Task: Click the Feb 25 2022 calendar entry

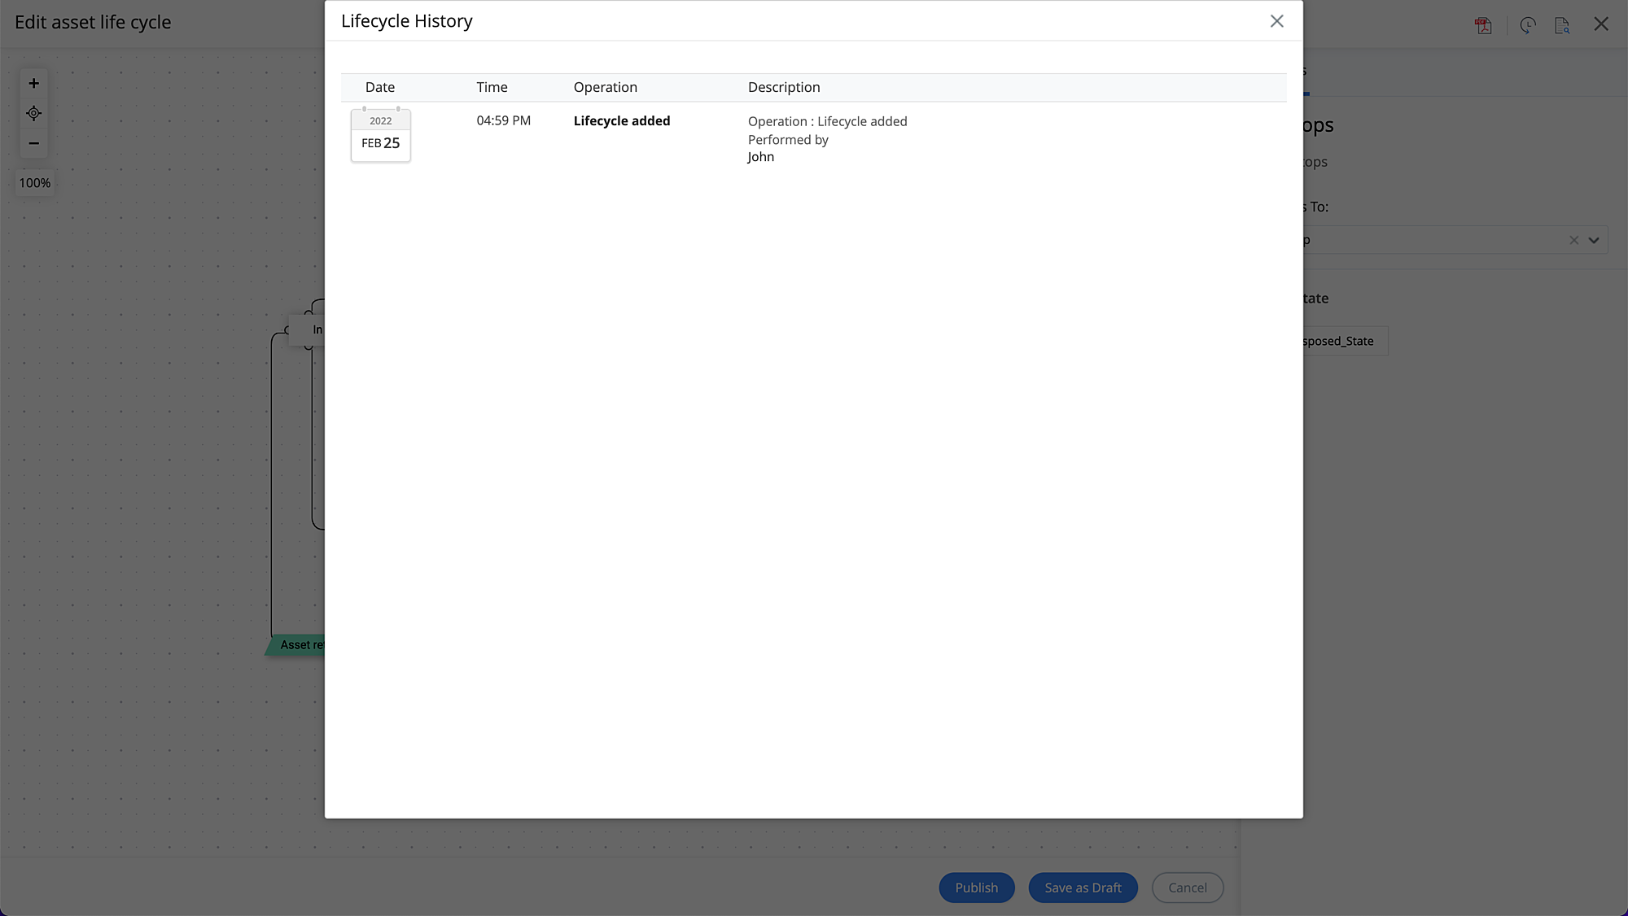Action: pos(380,135)
